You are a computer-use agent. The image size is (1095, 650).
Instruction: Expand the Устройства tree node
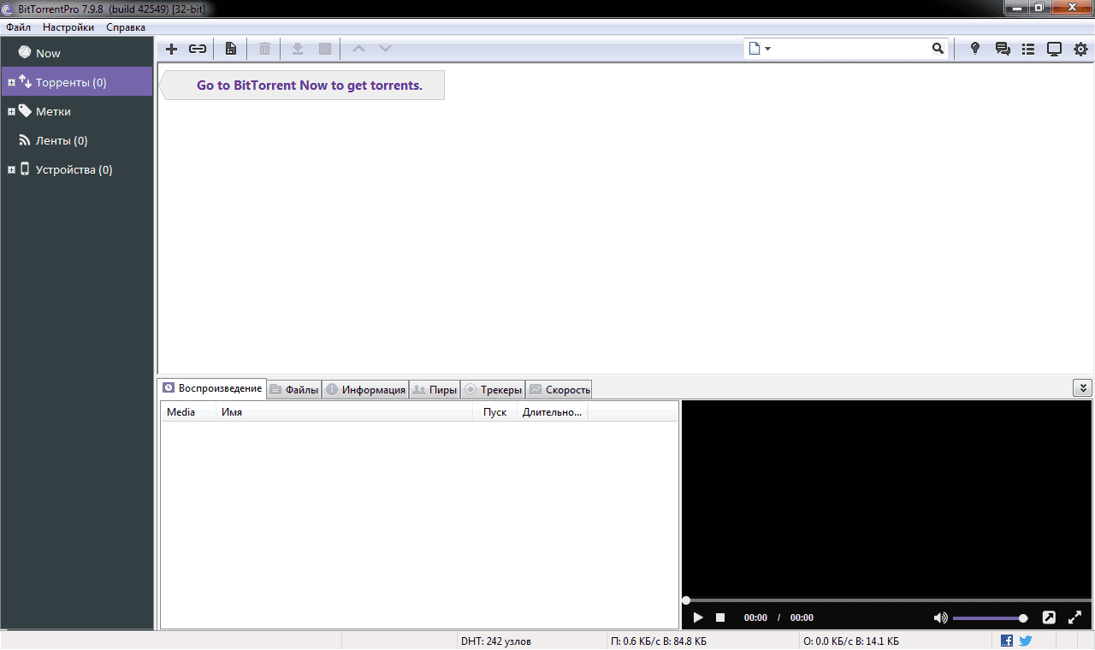click(11, 170)
